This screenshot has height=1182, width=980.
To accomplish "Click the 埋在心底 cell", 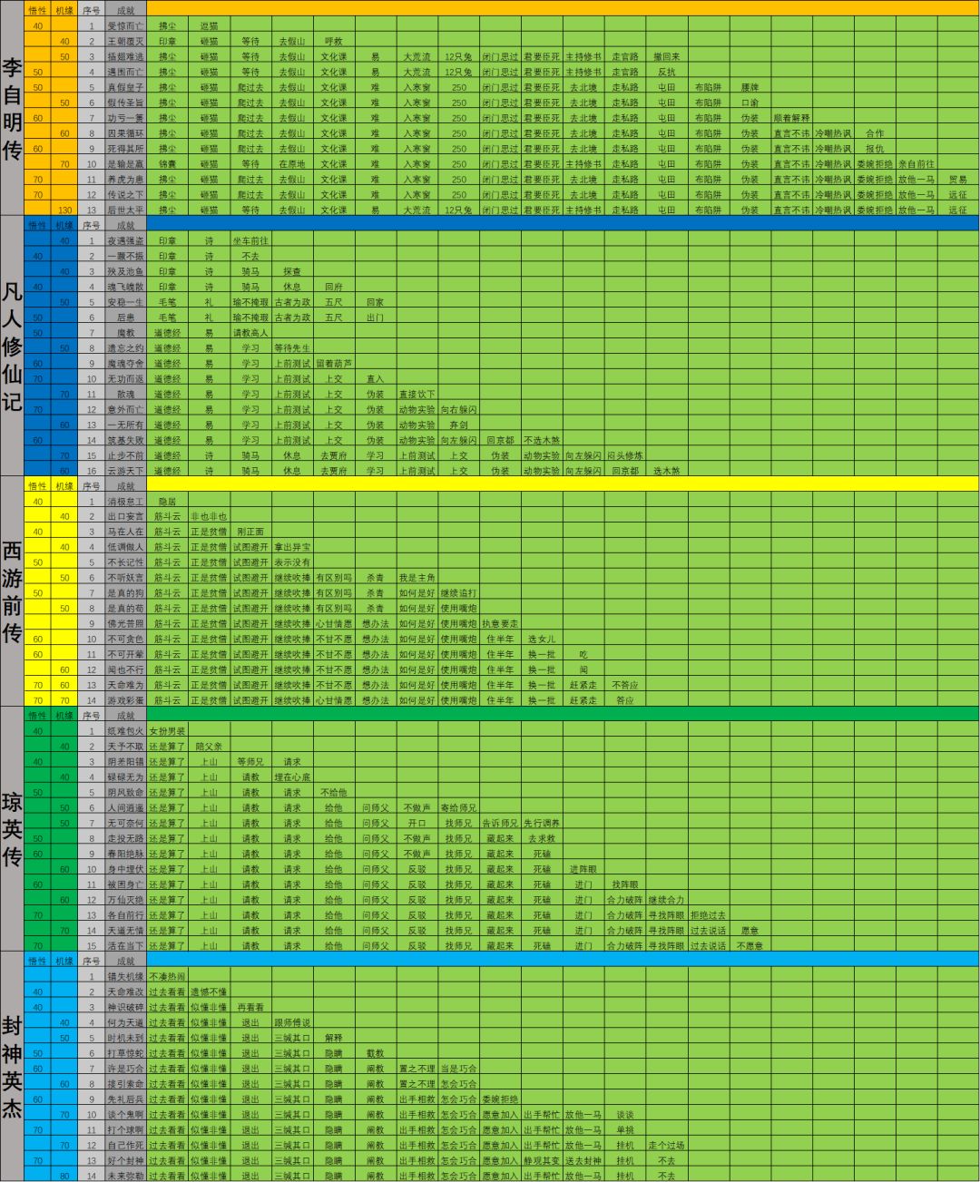I will click(292, 778).
